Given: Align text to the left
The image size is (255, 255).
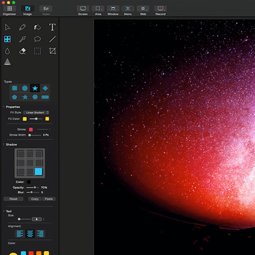Looking at the screenshot, I should pos(20,234).
